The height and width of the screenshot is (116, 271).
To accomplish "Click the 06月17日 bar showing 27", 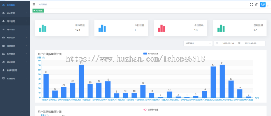I will (x=143, y=91).
